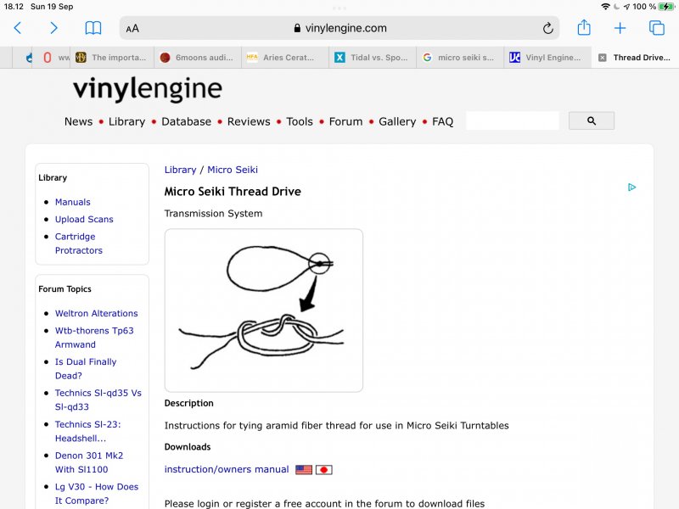Switch to the Tidal vs. Spo... tab
The height and width of the screenshot is (509, 679).
coord(373,58)
